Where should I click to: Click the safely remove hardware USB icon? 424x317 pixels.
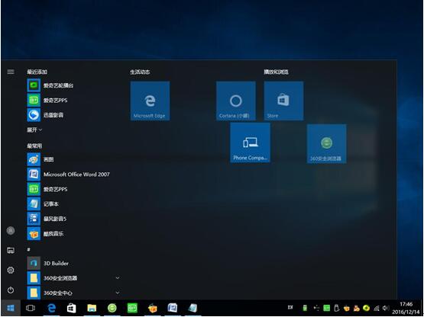[336, 308]
